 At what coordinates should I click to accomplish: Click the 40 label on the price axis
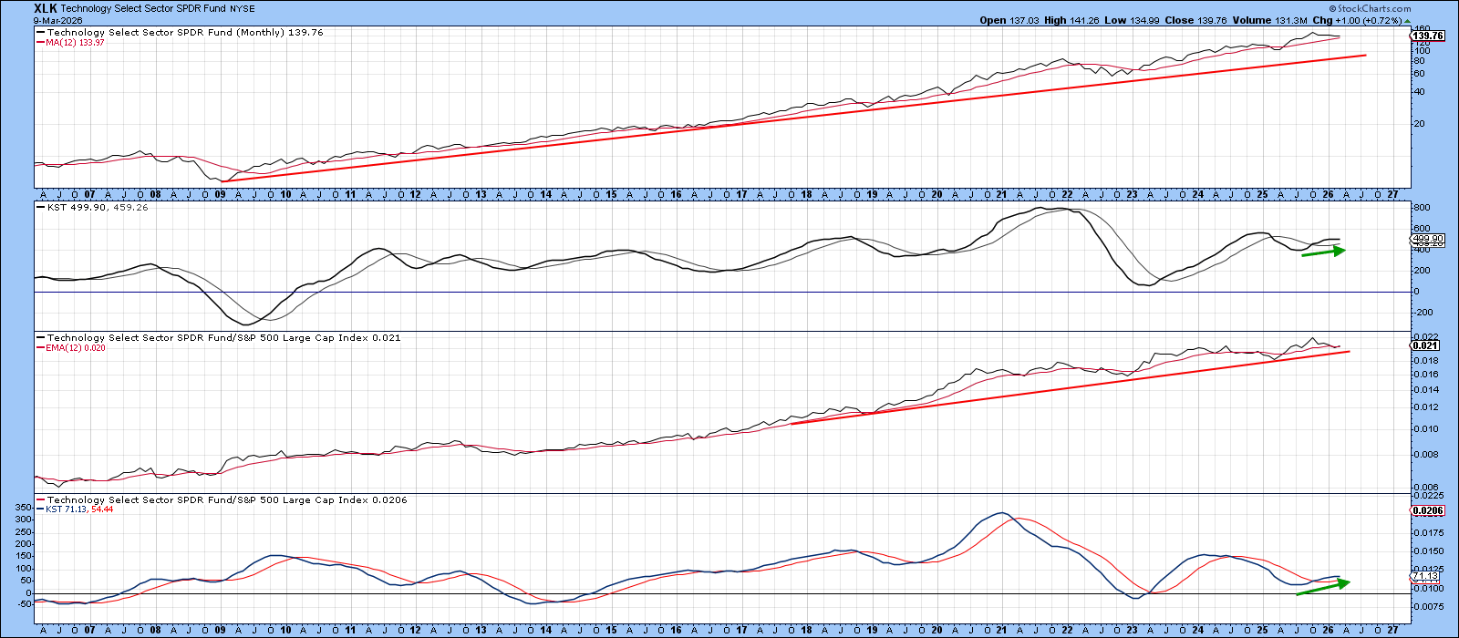point(1419,92)
